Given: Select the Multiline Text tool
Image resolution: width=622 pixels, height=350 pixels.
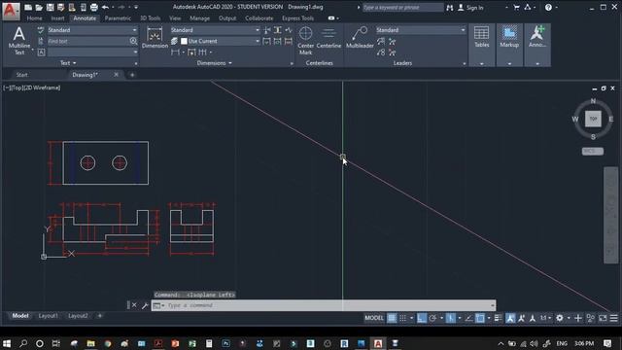Looking at the screenshot, I should (x=19, y=41).
